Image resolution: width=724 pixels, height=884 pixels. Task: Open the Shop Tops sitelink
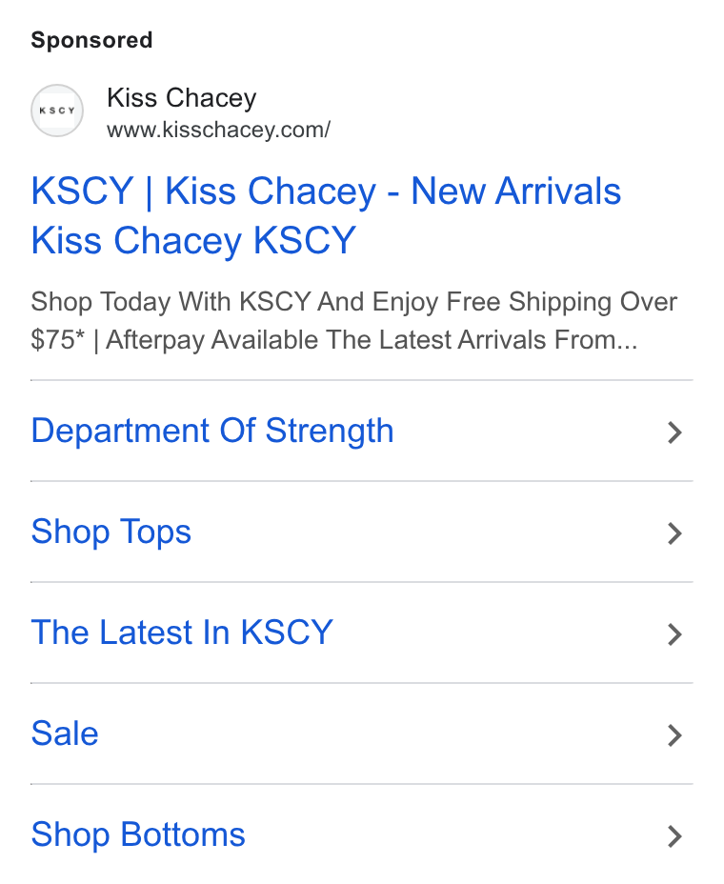click(111, 532)
